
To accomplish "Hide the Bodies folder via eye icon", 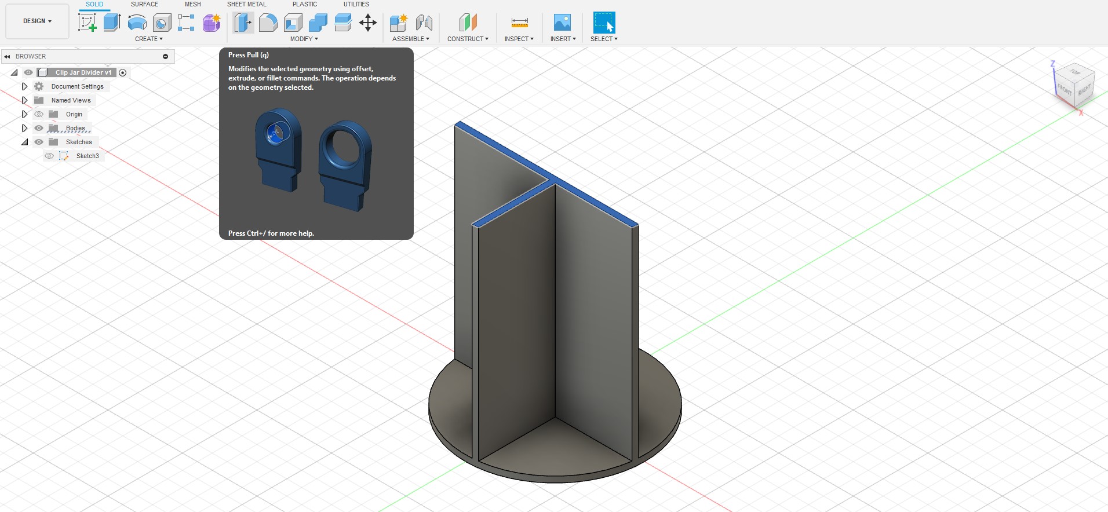I will click(x=39, y=128).
